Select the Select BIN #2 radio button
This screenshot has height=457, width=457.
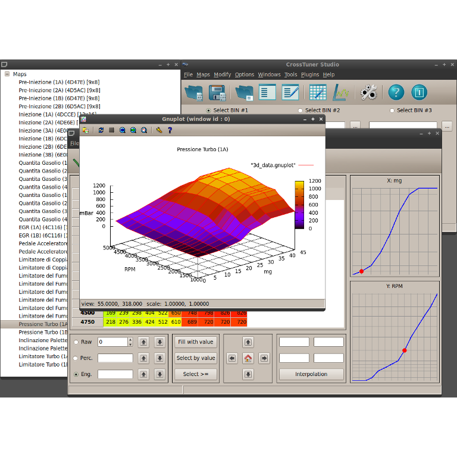point(300,111)
